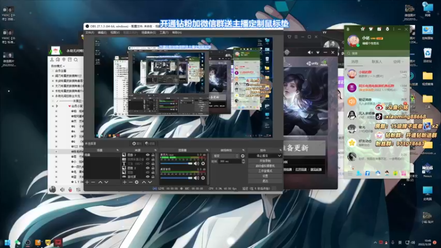Open the location pin icon in YY toolbar
Image resolution: width=441 pixels, height=248 pixels.
pyautogui.click(x=64, y=60)
